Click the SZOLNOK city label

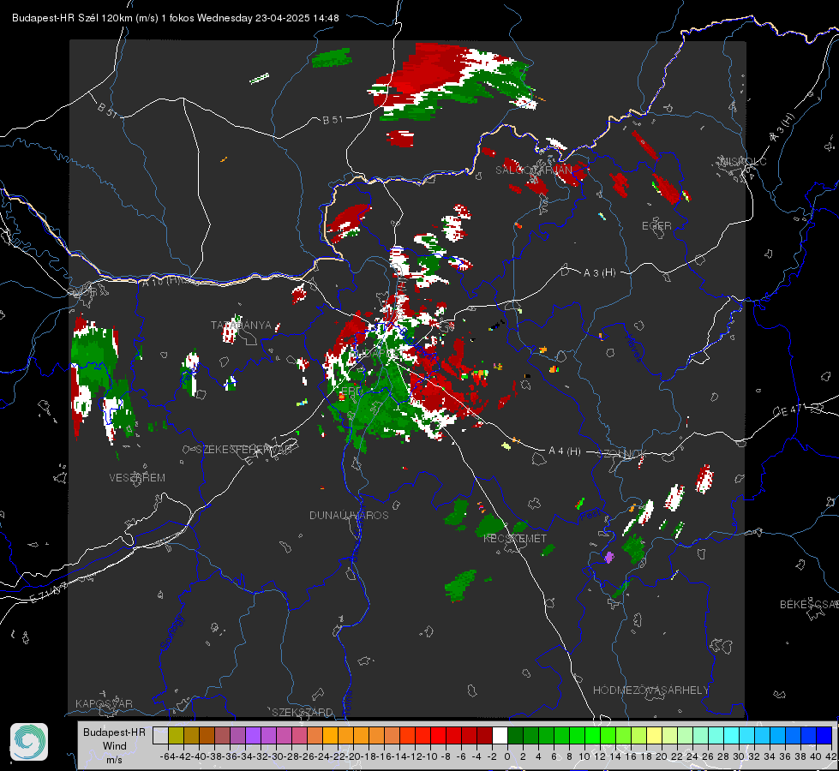point(620,454)
